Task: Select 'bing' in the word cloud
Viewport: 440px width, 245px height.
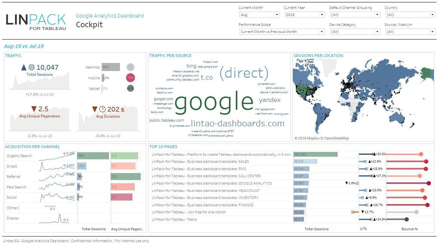Action: coord(191,66)
